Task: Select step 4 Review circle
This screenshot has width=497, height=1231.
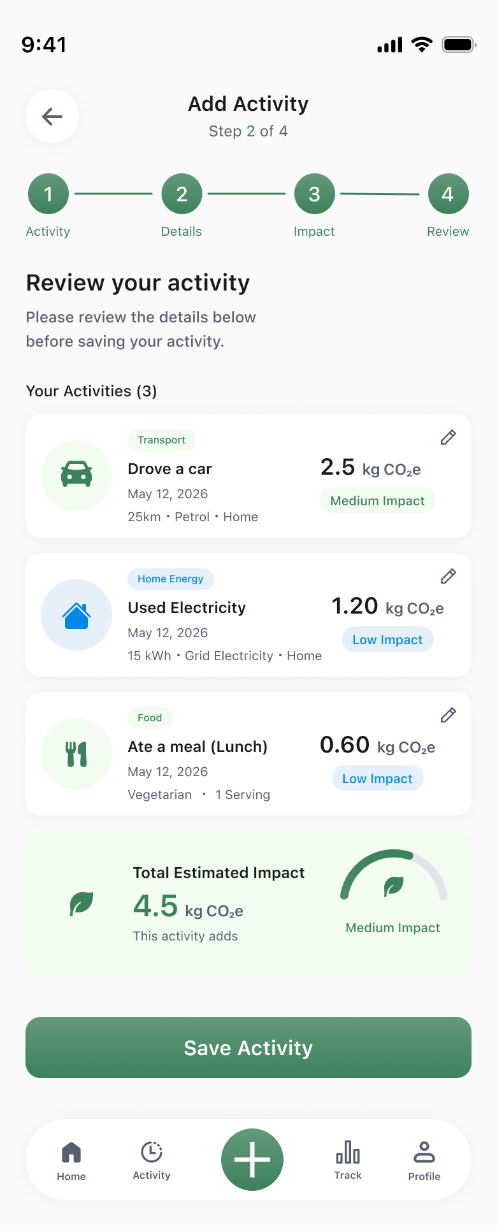Action: [x=448, y=194]
